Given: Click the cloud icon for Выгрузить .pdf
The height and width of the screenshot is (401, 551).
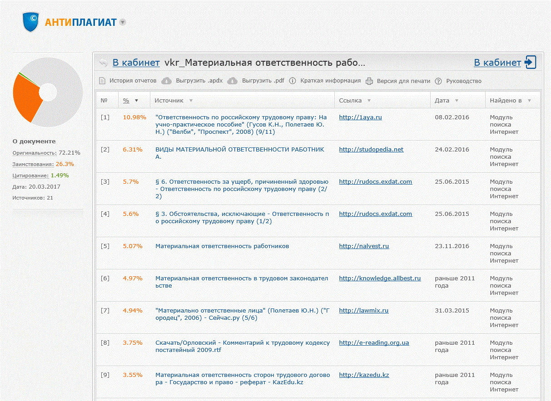Looking at the screenshot, I should [x=232, y=81].
